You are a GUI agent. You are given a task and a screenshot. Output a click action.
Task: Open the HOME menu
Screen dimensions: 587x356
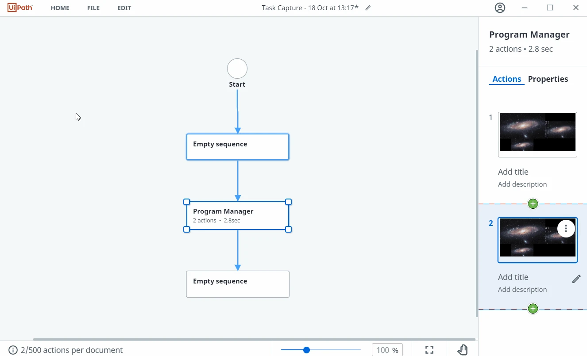(60, 8)
